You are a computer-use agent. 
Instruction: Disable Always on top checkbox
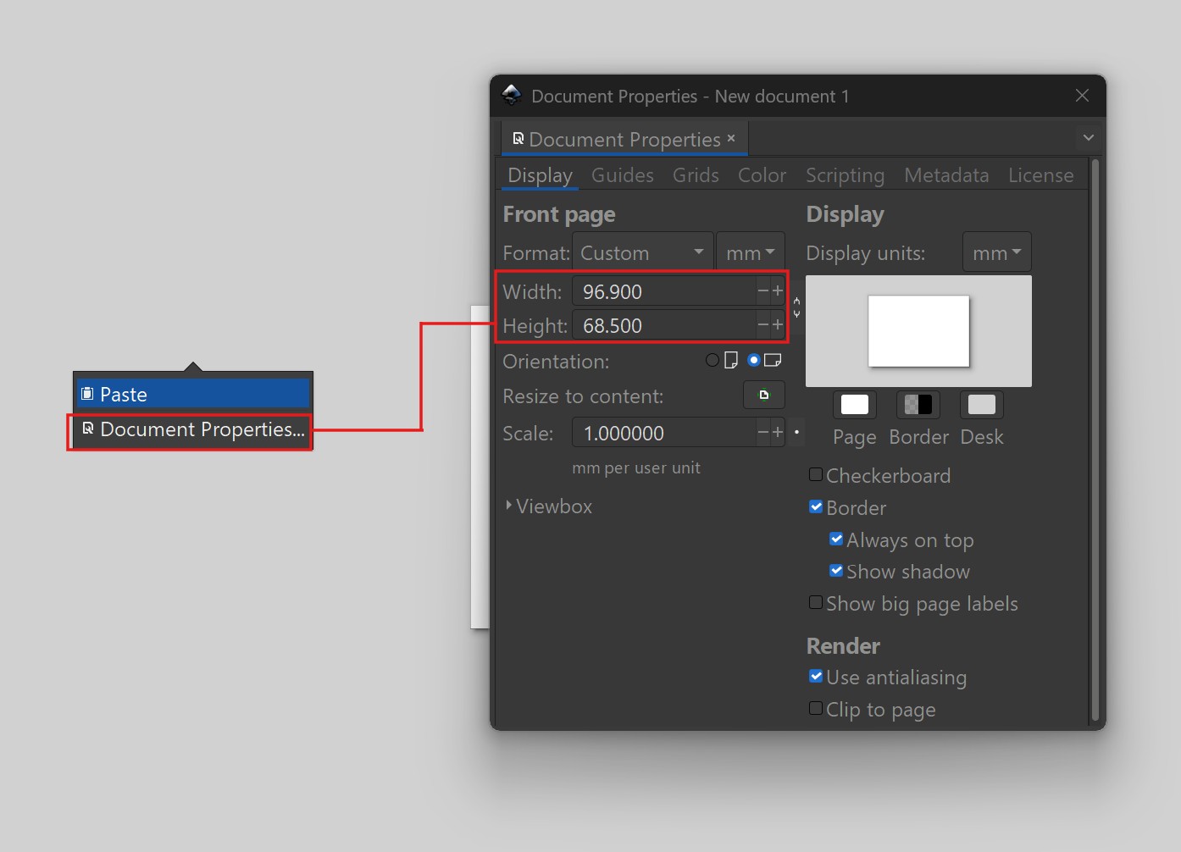tap(836, 539)
